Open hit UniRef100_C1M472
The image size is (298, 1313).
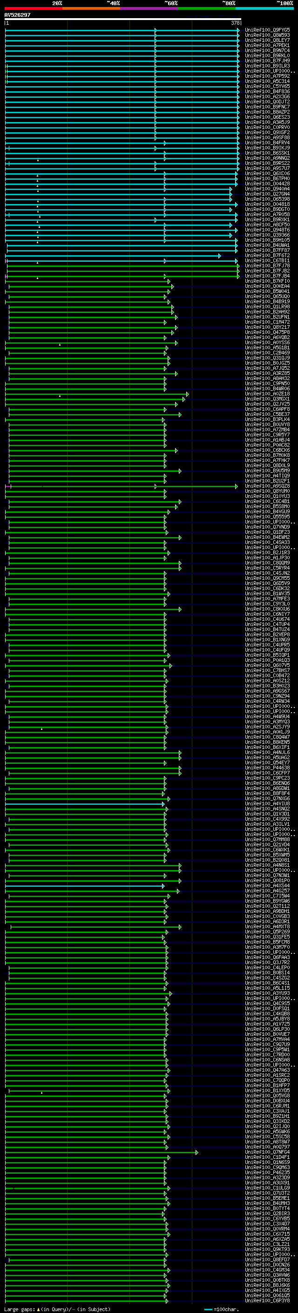267,322
